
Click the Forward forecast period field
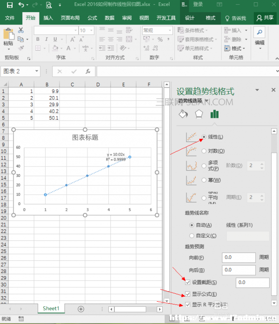239,258
